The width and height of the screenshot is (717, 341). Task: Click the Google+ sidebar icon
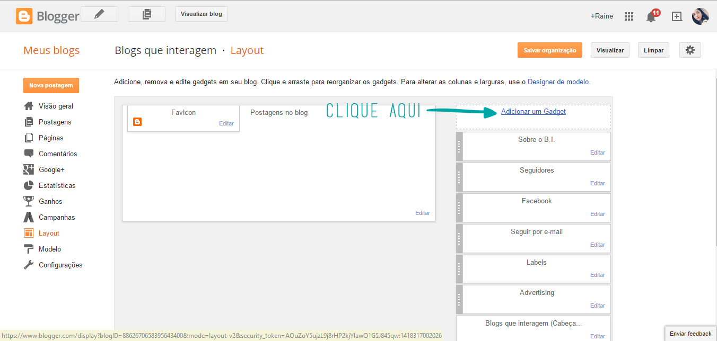click(28, 169)
